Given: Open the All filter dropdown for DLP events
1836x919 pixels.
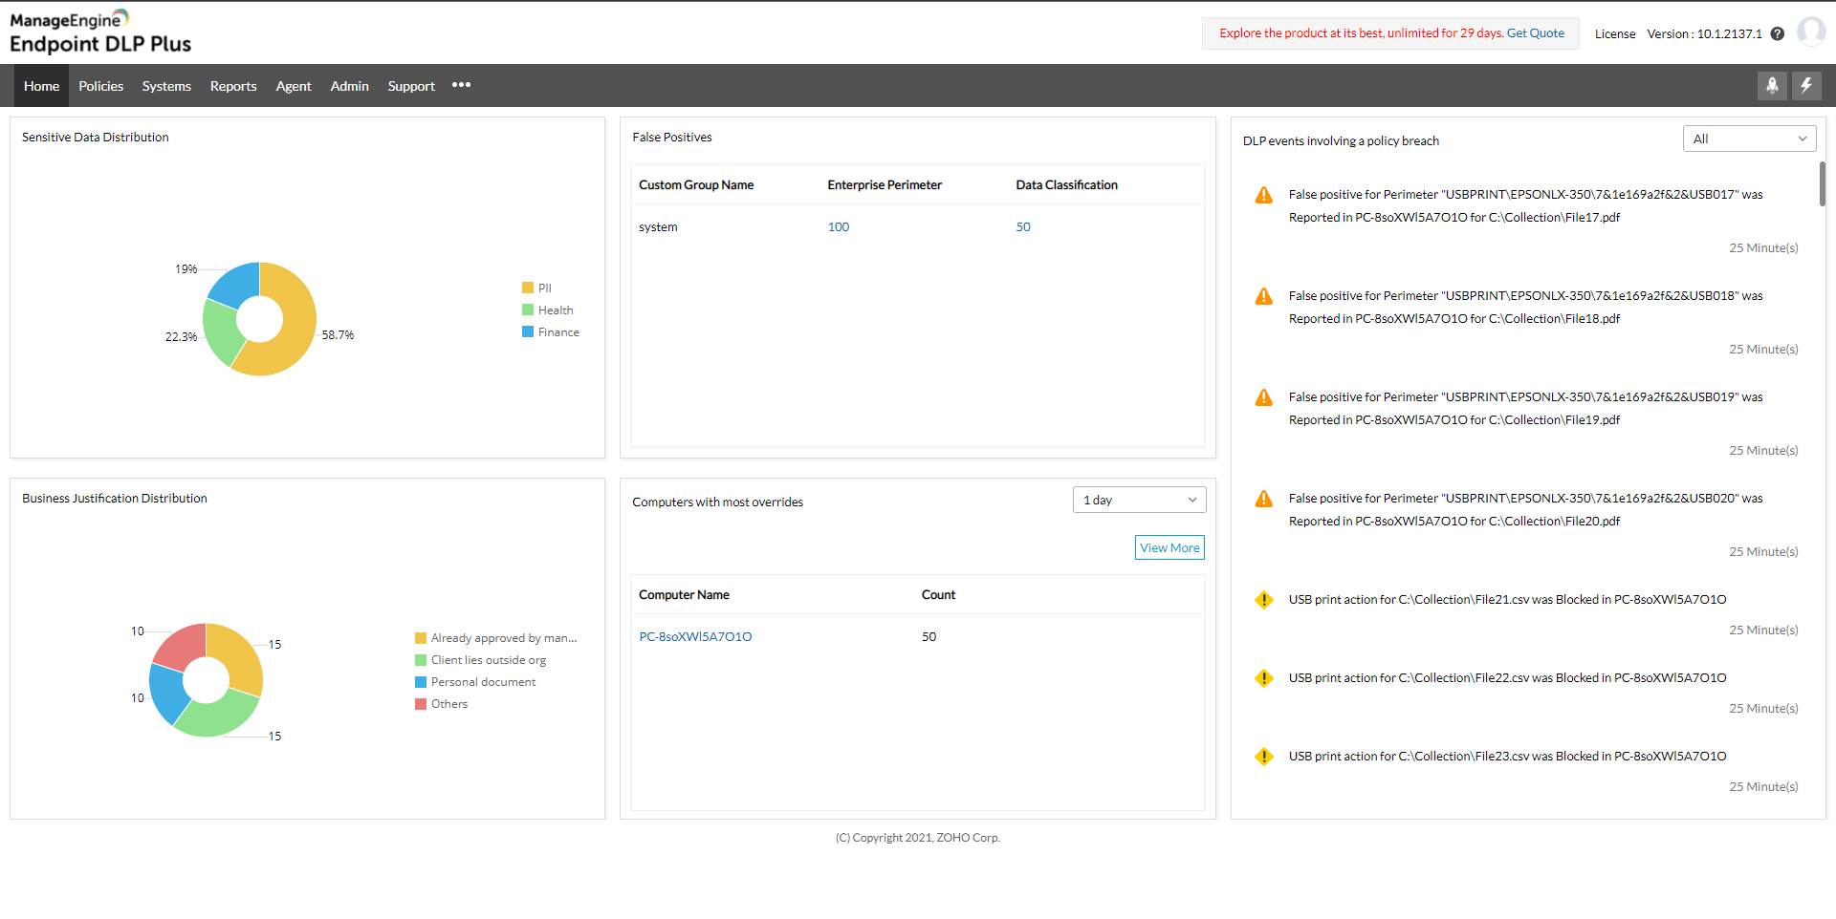Looking at the screenshot, I should (1749, 138).
